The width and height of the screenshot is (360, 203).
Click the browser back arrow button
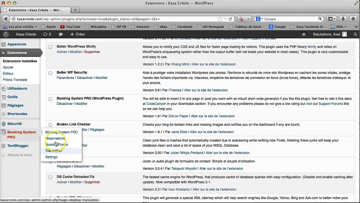5,19
